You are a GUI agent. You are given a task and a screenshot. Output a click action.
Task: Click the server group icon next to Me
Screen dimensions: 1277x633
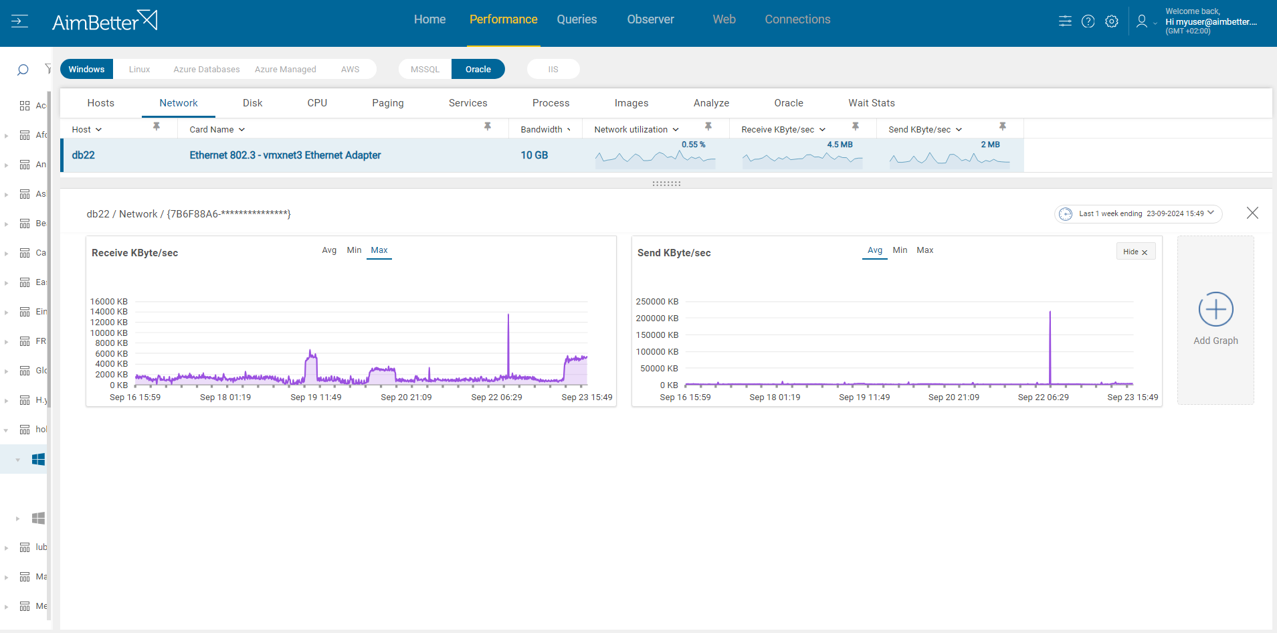25,606
